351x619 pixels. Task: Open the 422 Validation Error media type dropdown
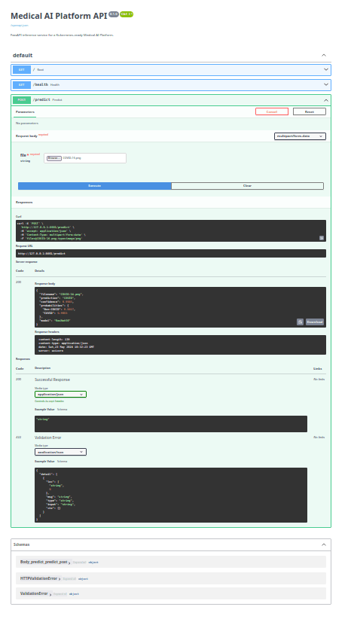60,452
